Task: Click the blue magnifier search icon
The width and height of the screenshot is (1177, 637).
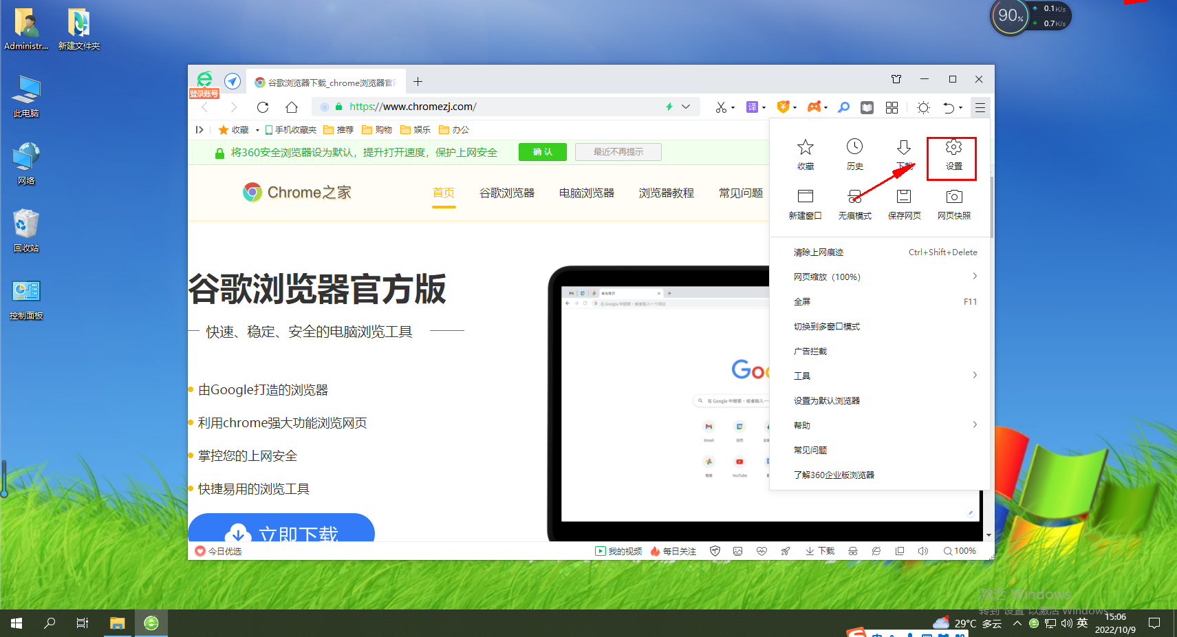Action: [844, 107]
